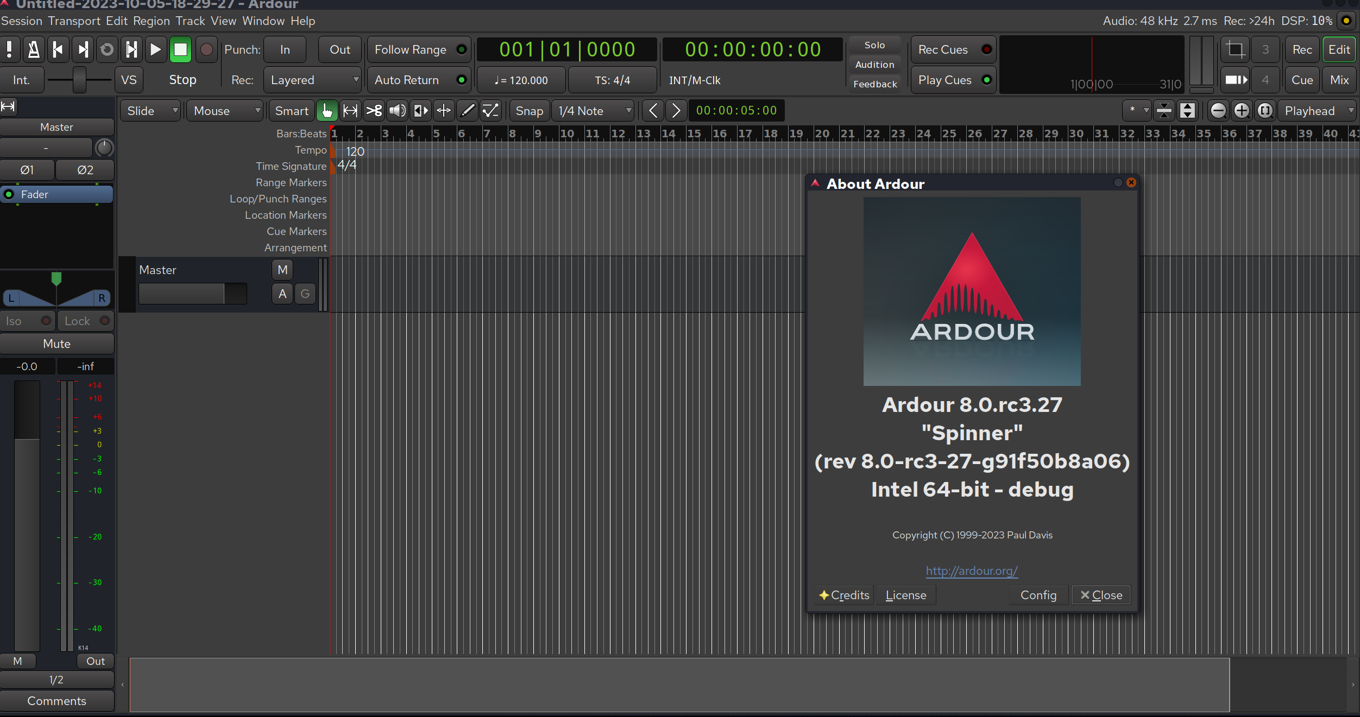Open the Transport menu
The image size is (1360, 717).
click(74, 21)
